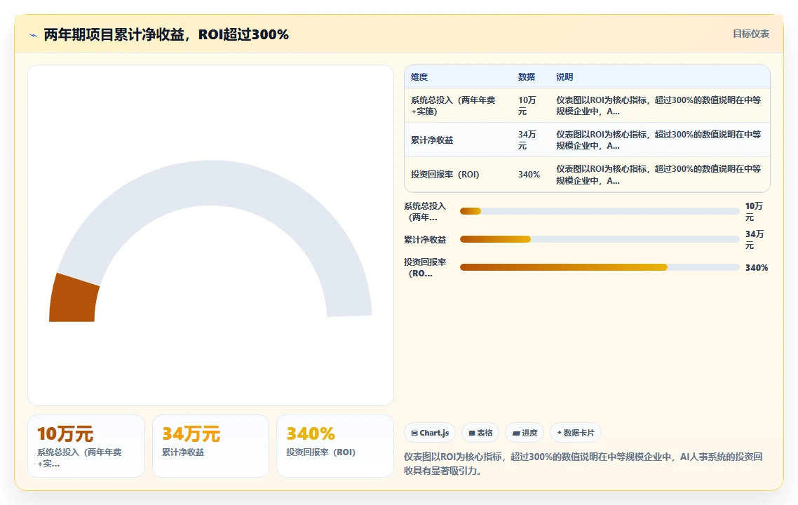Select the 表格 tag chip
Viewport: 798px width, 505px height.
(480, 433)
